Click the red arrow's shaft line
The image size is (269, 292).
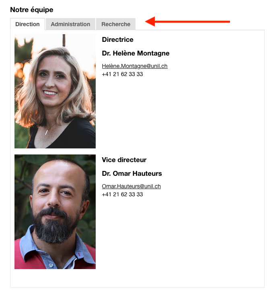193,22
